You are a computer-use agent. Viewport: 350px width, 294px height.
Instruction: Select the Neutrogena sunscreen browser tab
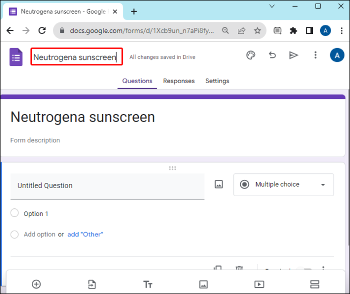coord(62,11)
